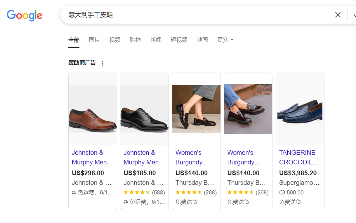Open the burgundy loafer and gray skirt image

point(196,109)
